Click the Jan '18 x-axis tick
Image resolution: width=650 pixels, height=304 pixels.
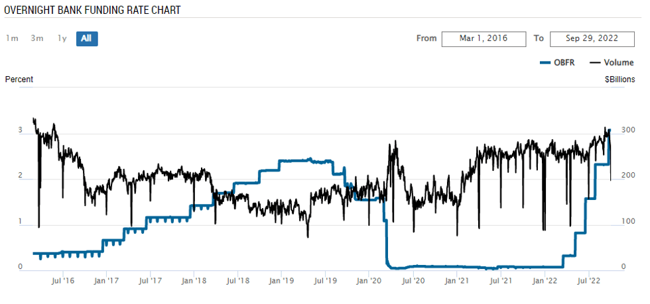click(x=193, y=281)
